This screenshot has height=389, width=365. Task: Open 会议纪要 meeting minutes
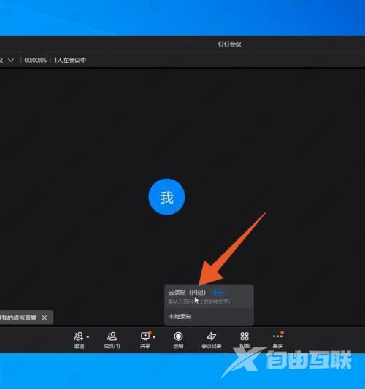click(212, 340)
